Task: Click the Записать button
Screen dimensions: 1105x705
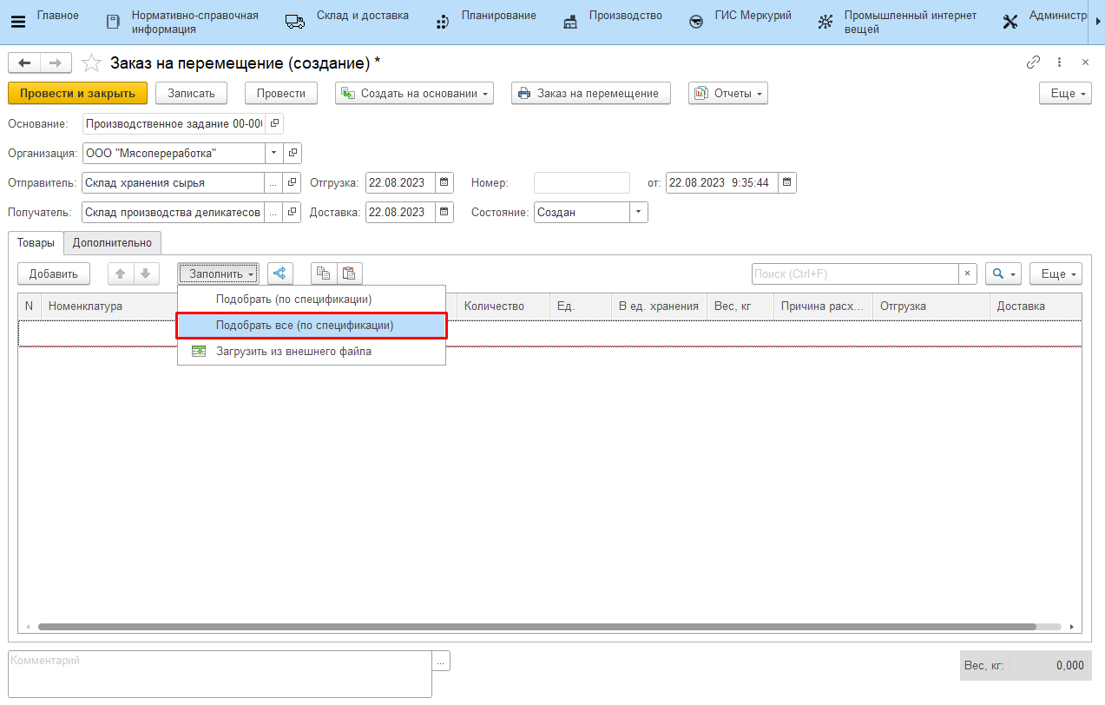Action: pos(191,93)
